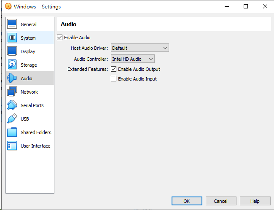Select the System chip icon
The width and height of the screenshot is (274, 210).
pyautogui.click(x=12, y=38)
